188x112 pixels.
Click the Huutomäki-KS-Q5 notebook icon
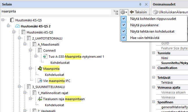coord(12,20)
